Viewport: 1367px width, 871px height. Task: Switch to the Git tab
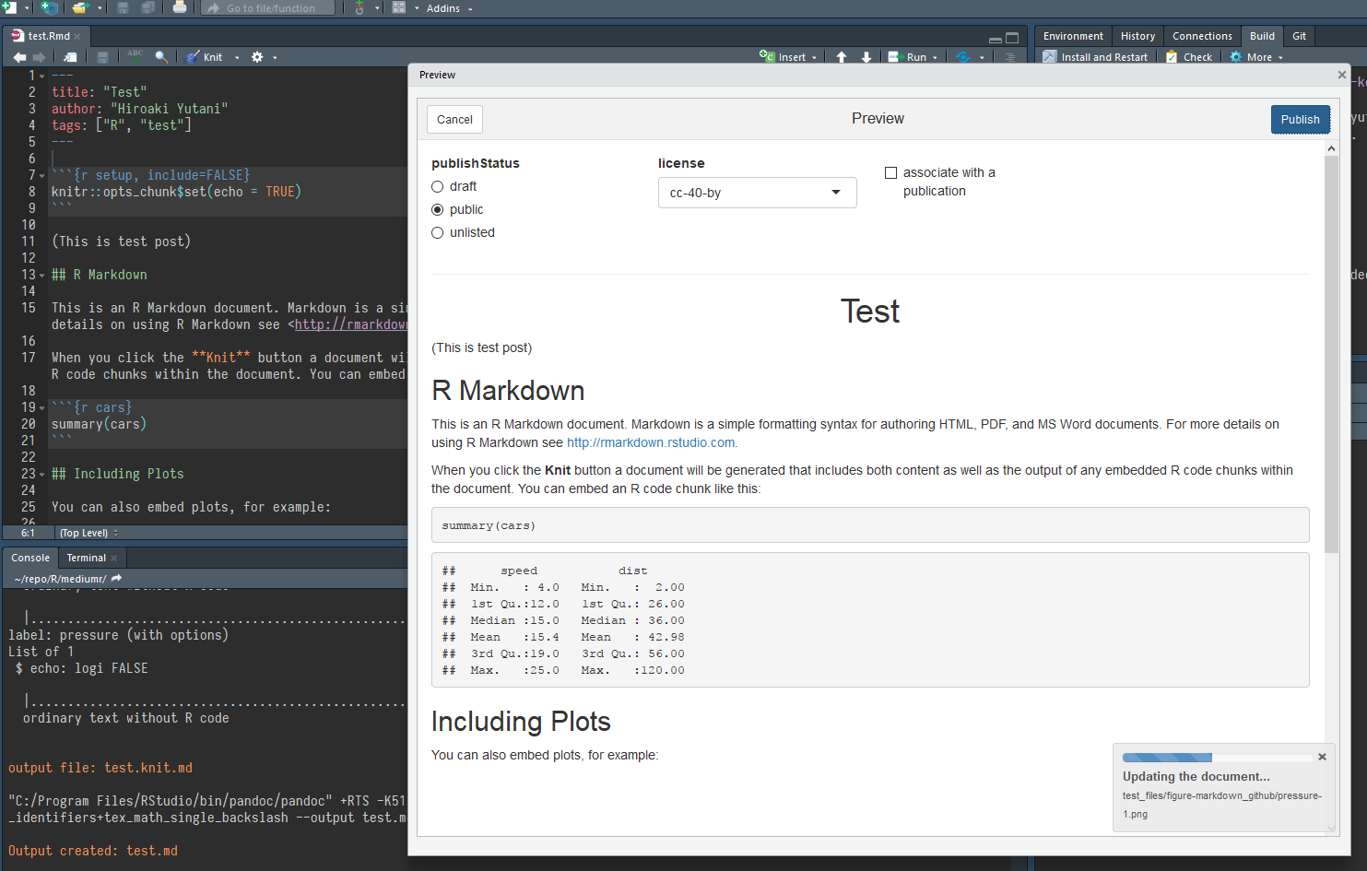click(1299, 36)
